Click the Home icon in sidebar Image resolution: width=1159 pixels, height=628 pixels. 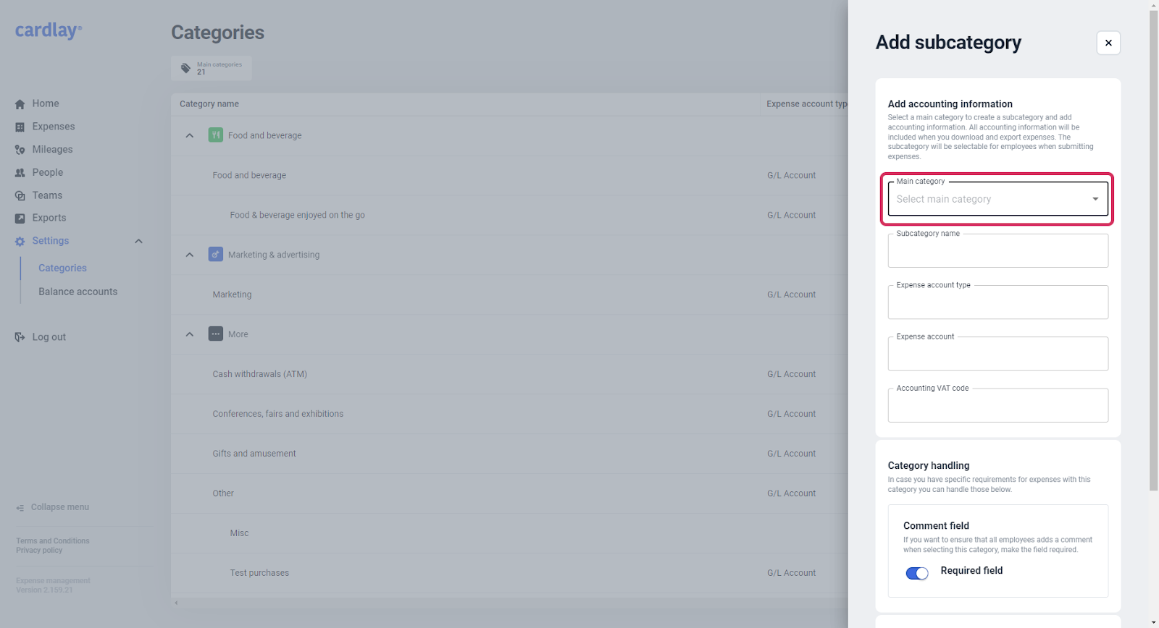click(x=20, y=104)
